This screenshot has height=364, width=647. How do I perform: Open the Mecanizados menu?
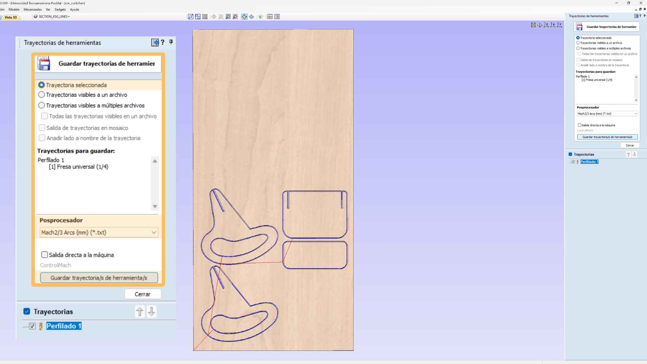33,9
